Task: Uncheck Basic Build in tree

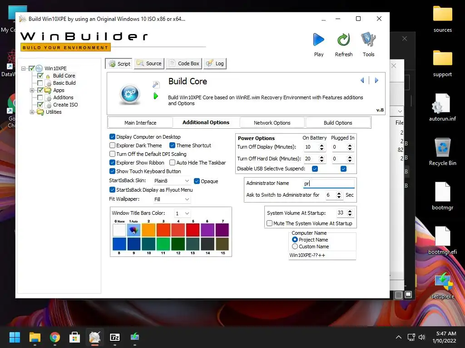Action: pyautogui.click(x=40, y=83)
